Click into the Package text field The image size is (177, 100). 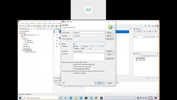coord(86,36)
